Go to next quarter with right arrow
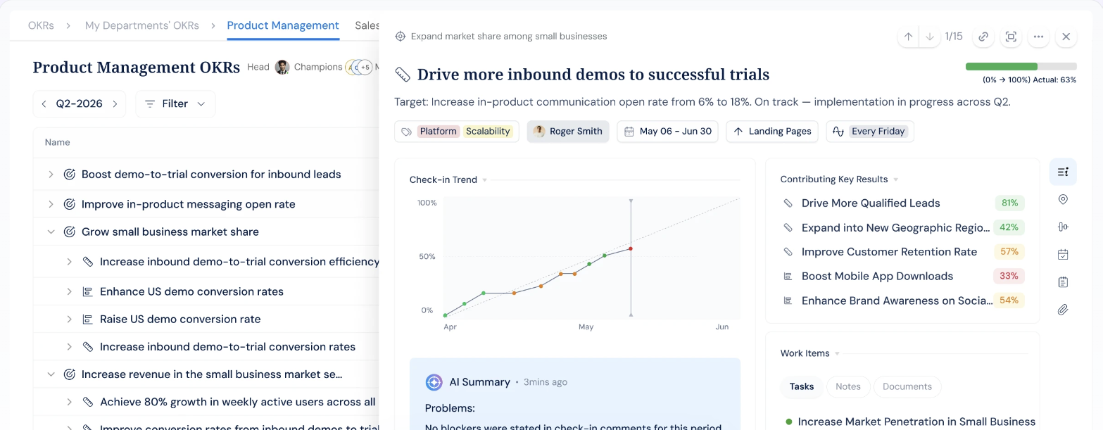The height and width of the screenshot is (430, 1103). pos(115,103)
